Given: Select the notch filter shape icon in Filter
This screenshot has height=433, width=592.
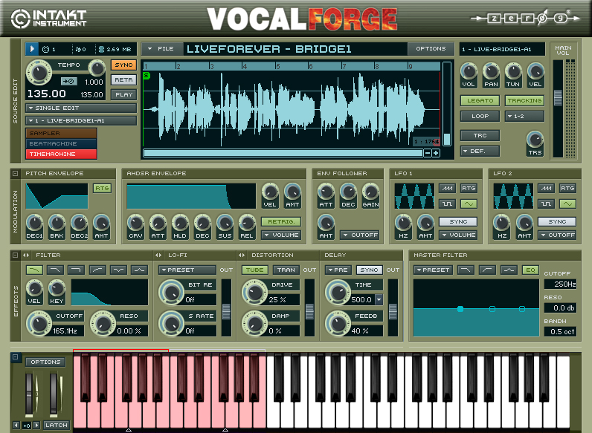Looking at the screenshot, I should pos(118,270).
